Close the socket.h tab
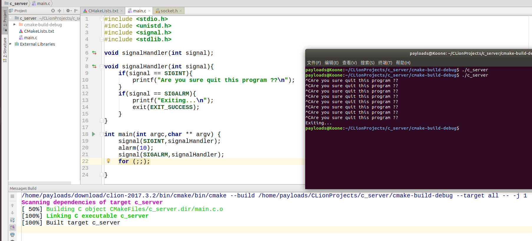This screenshot has height=241, width=532. coord(181,11)
